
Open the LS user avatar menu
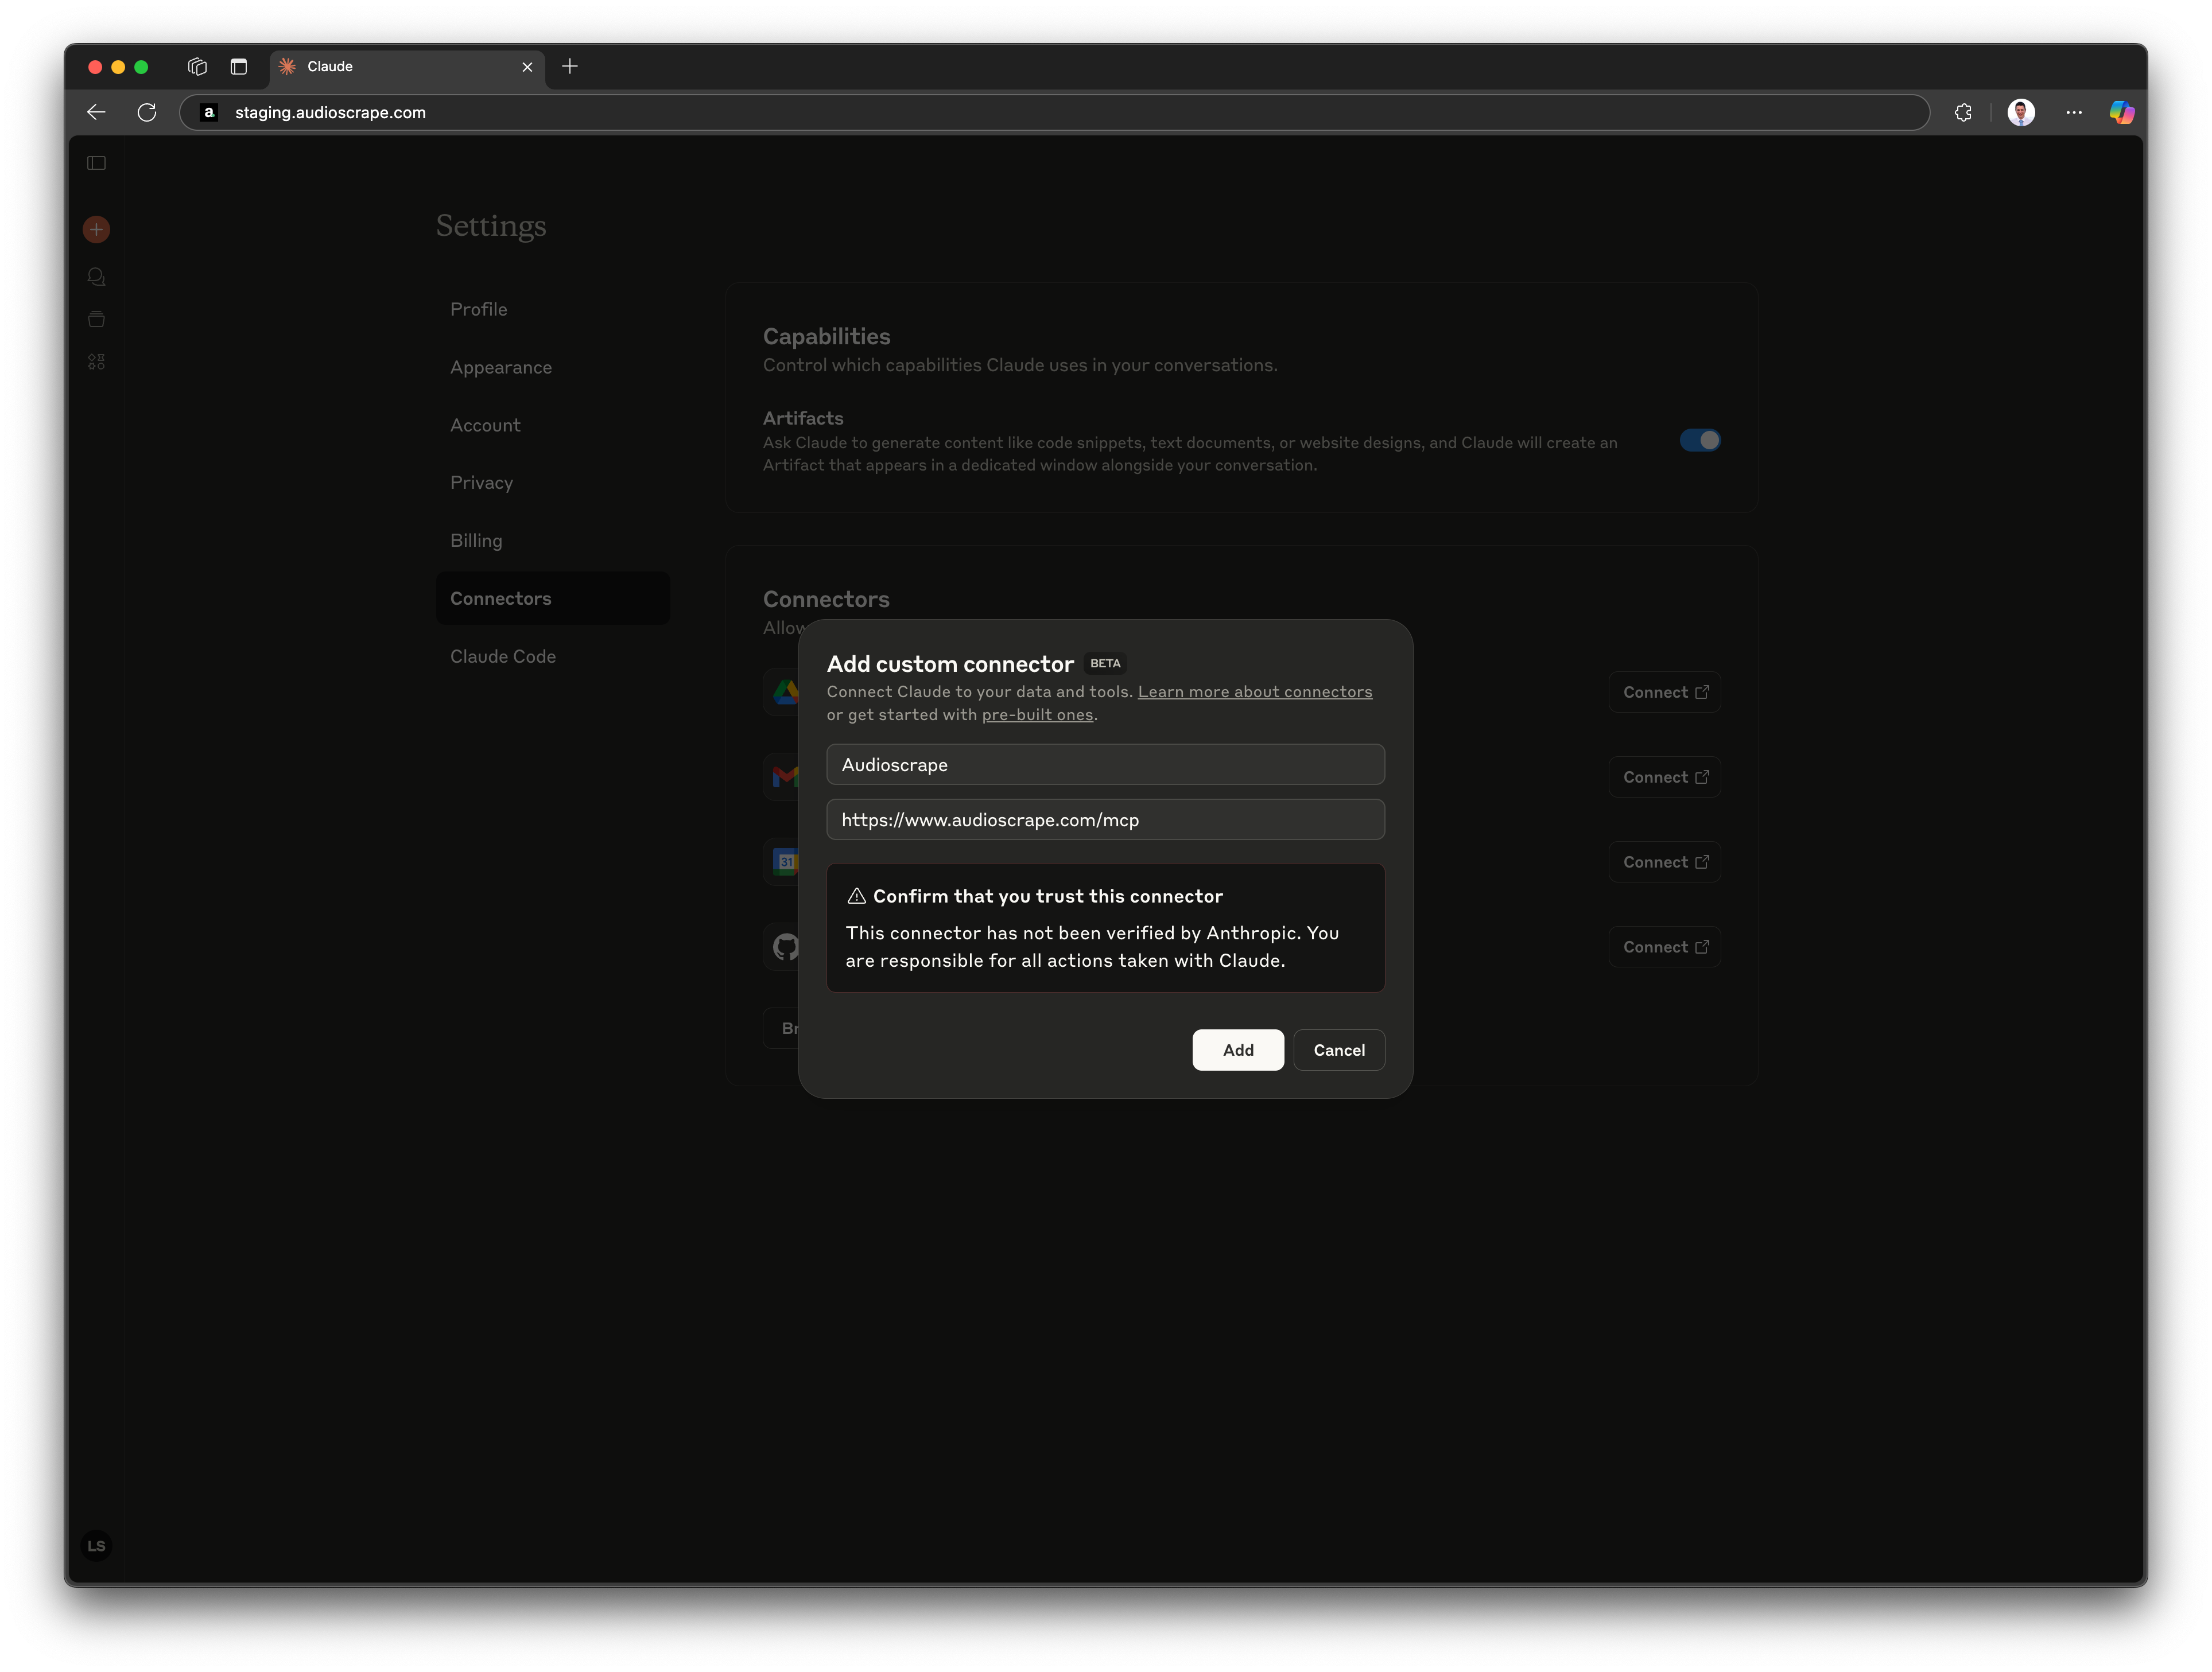point(96,1546)
